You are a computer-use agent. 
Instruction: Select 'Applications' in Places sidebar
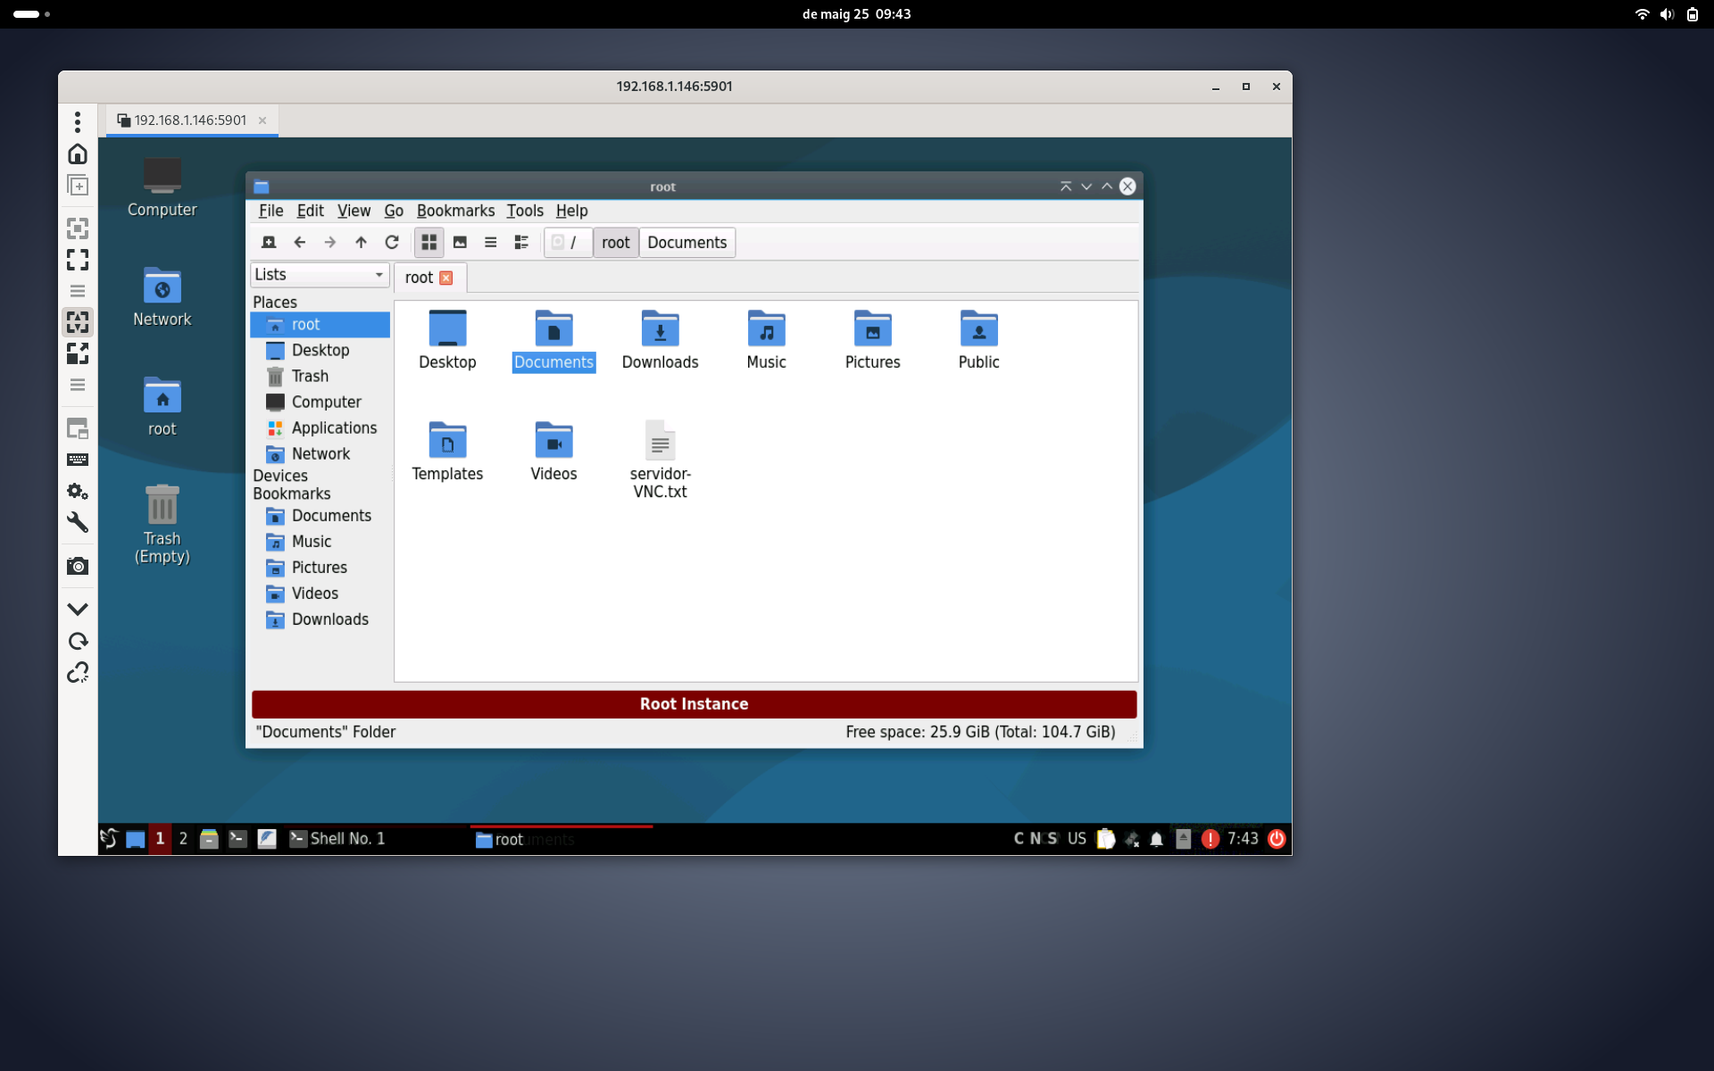pyautogui.click(x=320, y=428)
